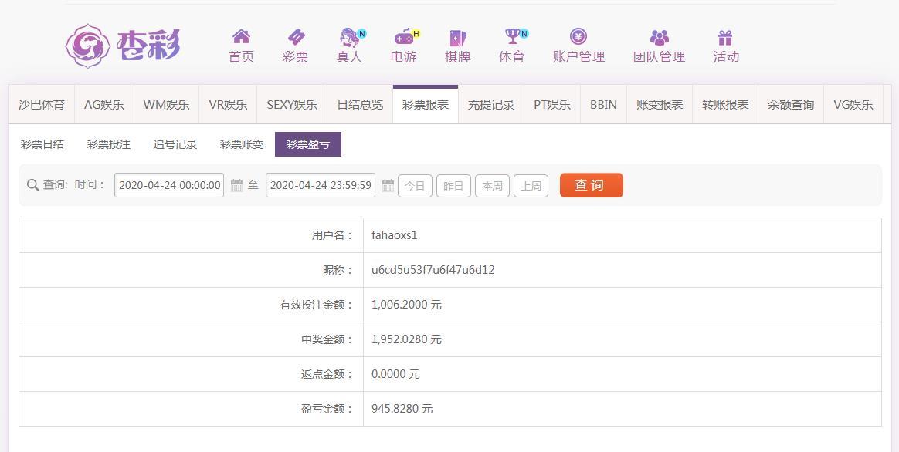Open 活动 gift promotions icon
This screenshot has height=452, width=899.
pos(725,38)
